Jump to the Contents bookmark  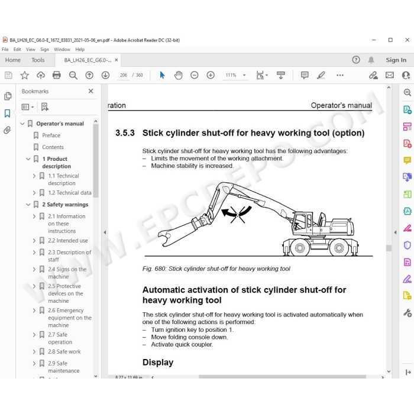click(53, 147)
